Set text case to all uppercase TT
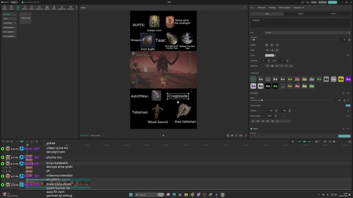The image size is (353, 198). click(267, 50)
